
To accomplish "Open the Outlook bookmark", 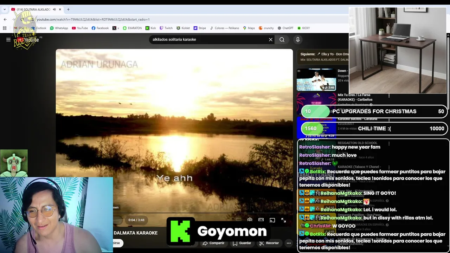I will click(x=39, y=28).
